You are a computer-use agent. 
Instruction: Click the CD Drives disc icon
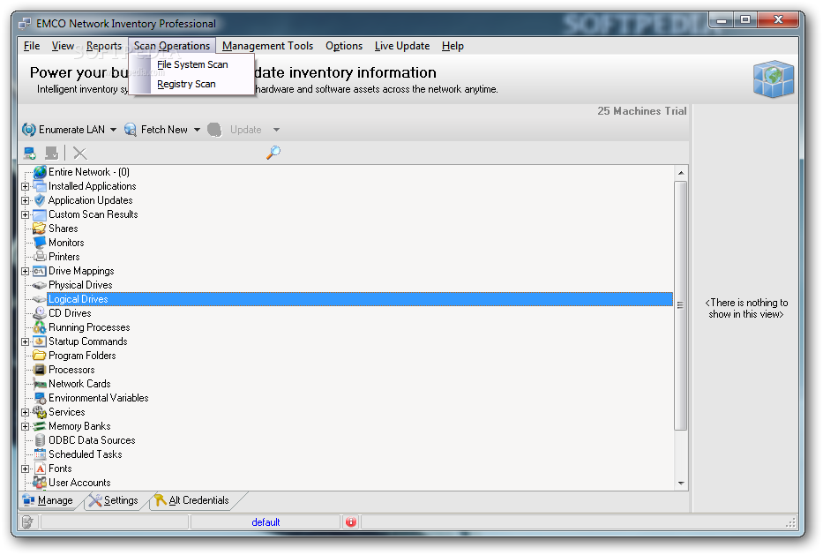(40, 313)
